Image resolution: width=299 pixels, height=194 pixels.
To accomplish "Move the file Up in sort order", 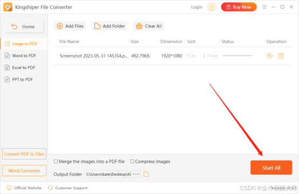I will click(x=191, y=56).
